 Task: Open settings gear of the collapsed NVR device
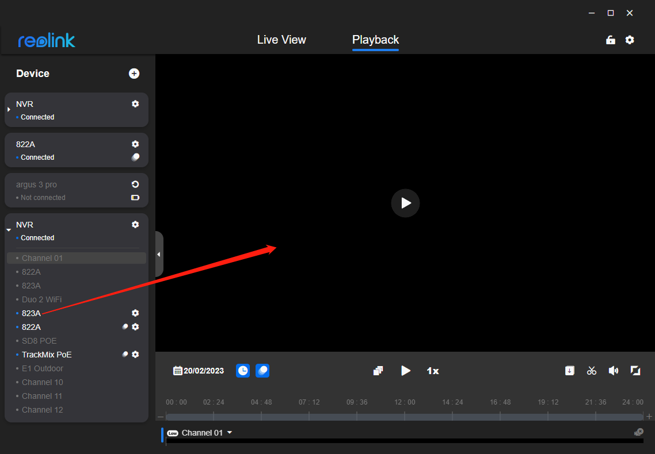(135, 104)
